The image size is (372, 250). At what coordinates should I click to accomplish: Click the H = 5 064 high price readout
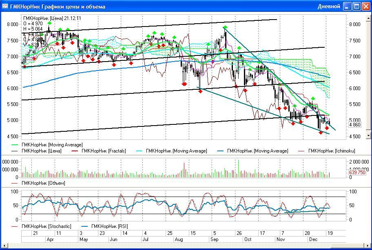pos(33,29)
